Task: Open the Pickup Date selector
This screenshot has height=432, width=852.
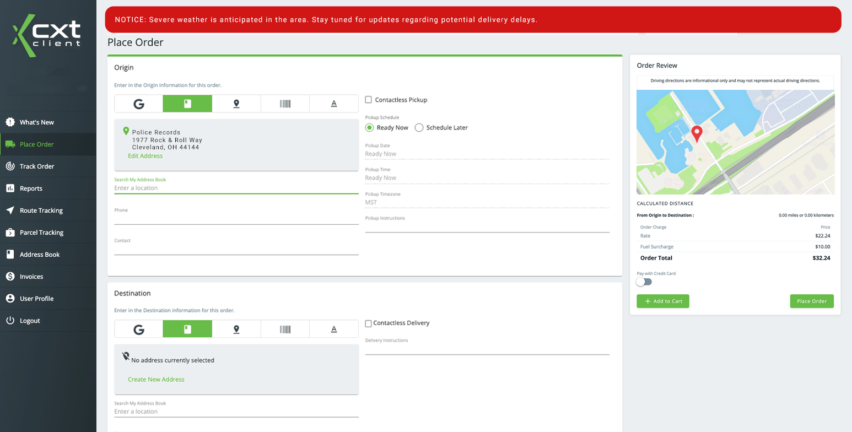Action: point(487,153)
